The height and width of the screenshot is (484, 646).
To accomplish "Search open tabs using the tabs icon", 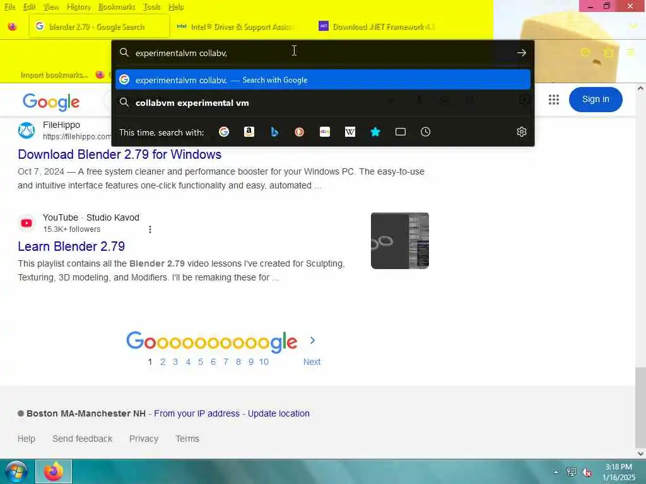I will click(401, 132).
